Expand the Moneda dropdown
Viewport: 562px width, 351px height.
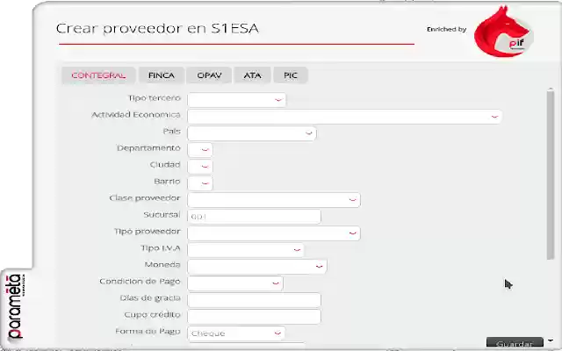pos(257,267)
